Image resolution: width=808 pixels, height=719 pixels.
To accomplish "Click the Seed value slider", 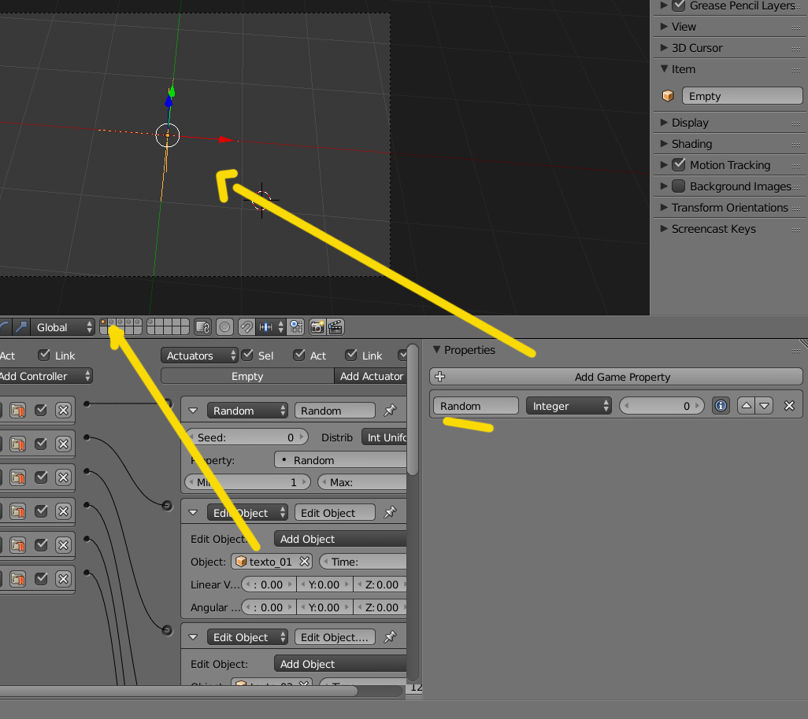I will pos(246,437).
